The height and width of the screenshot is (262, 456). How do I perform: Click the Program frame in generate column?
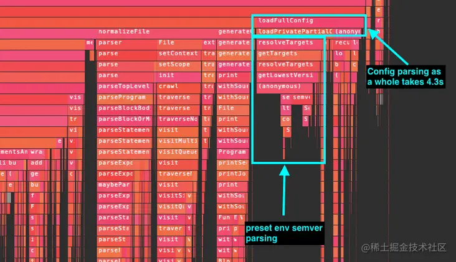(233, 152)
